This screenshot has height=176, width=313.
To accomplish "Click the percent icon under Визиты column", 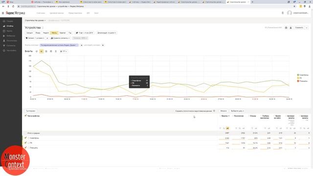I will (x=224, y=128).
